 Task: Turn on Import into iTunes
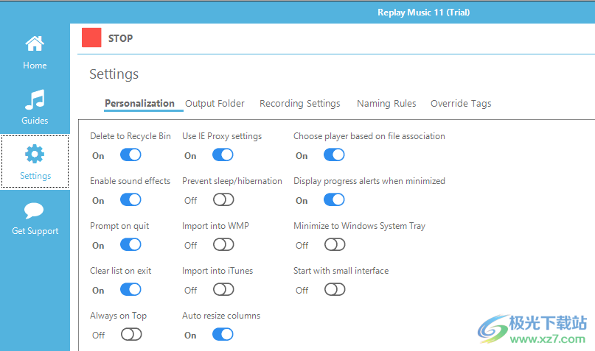click(223, 290)
